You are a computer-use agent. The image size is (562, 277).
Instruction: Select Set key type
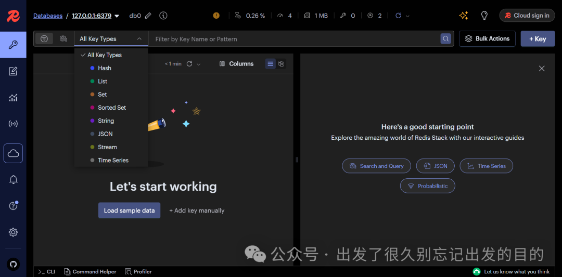coord(111,95)
